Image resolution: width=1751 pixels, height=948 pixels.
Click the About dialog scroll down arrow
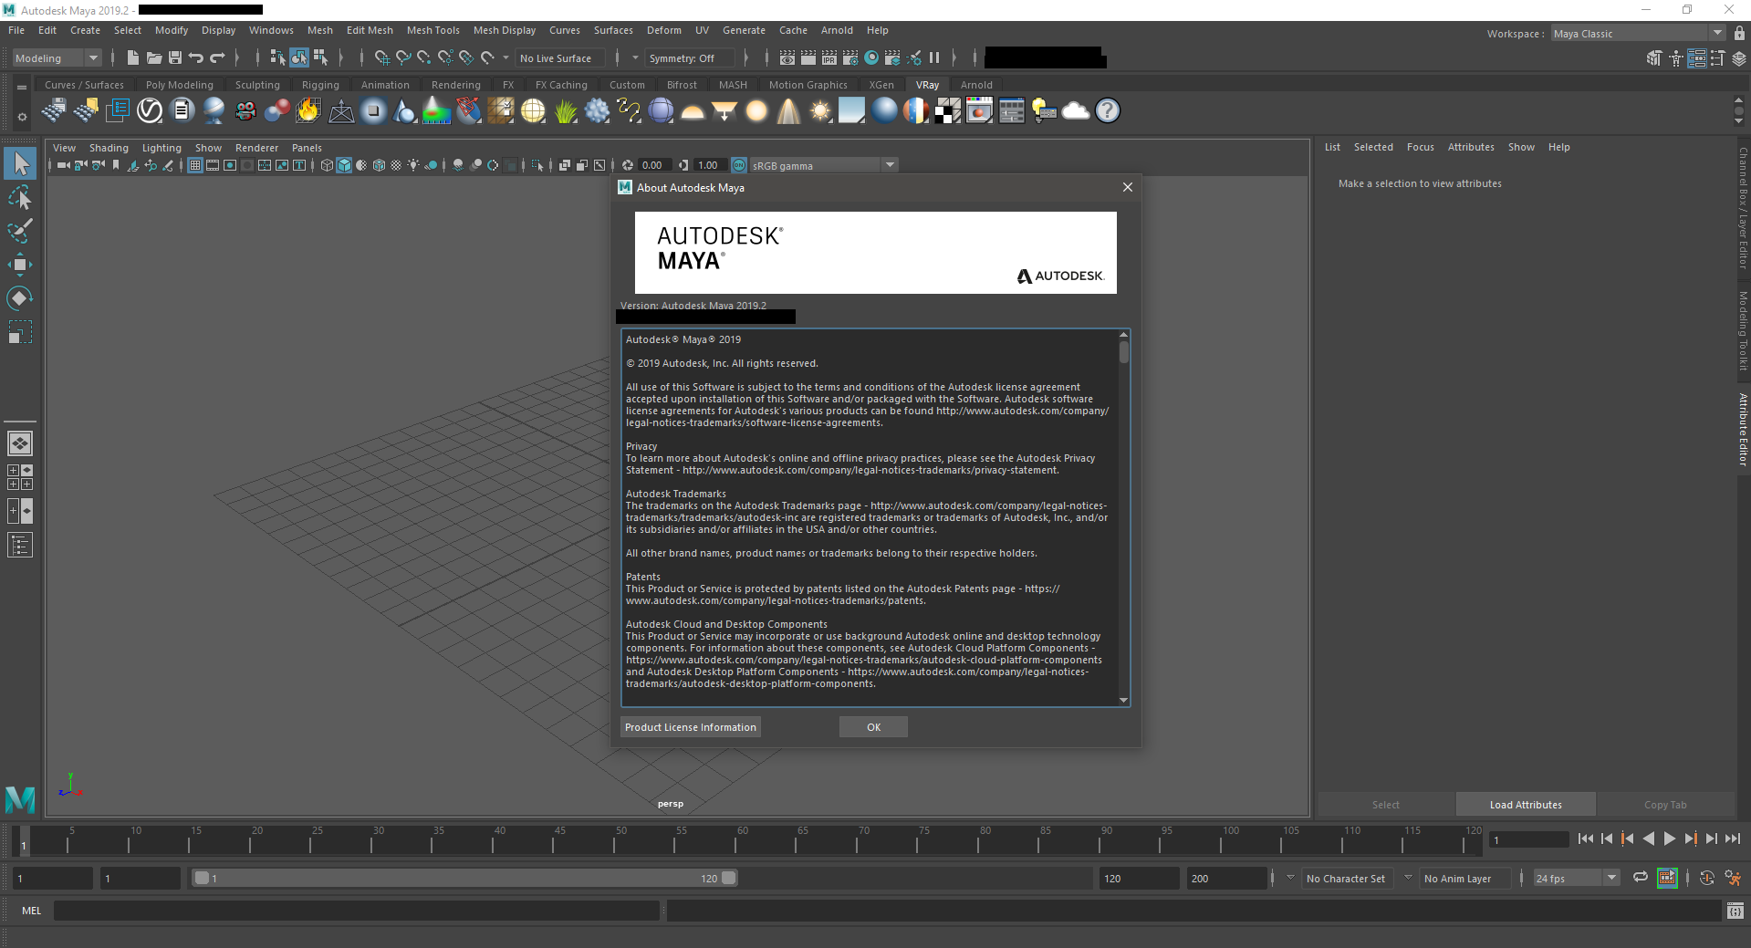point(1123,700)
